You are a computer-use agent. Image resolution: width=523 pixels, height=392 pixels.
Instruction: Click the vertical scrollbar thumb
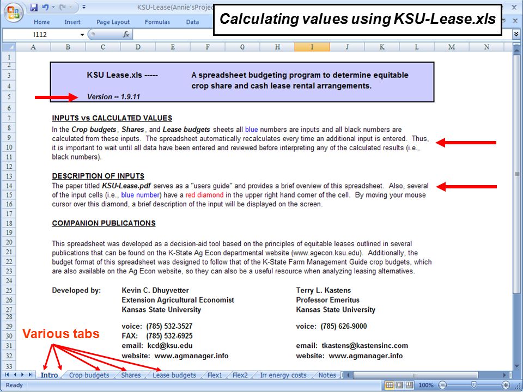(516, 173)
